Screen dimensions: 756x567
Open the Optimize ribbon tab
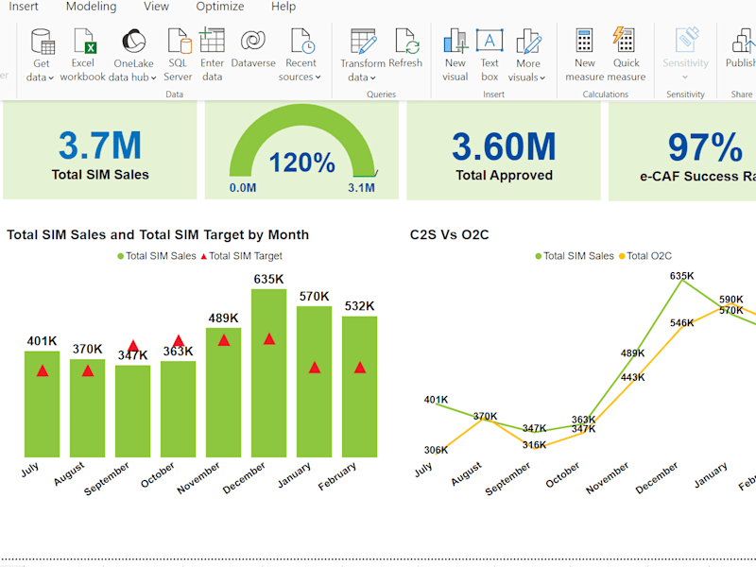coord(220,7)
